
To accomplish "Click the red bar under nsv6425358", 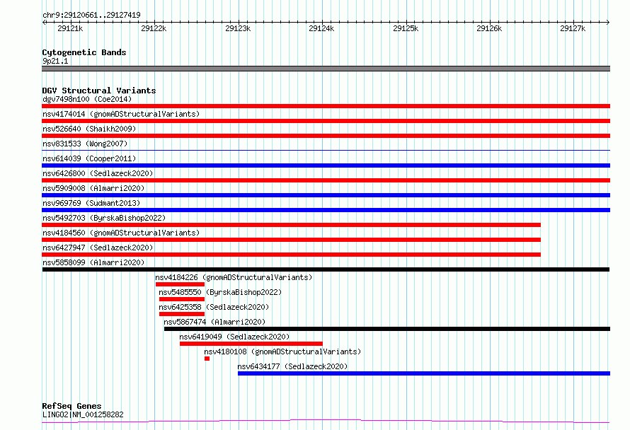I will [x=182, y=314].
